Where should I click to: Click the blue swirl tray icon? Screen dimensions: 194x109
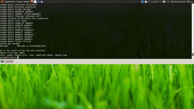coord(143,1)
